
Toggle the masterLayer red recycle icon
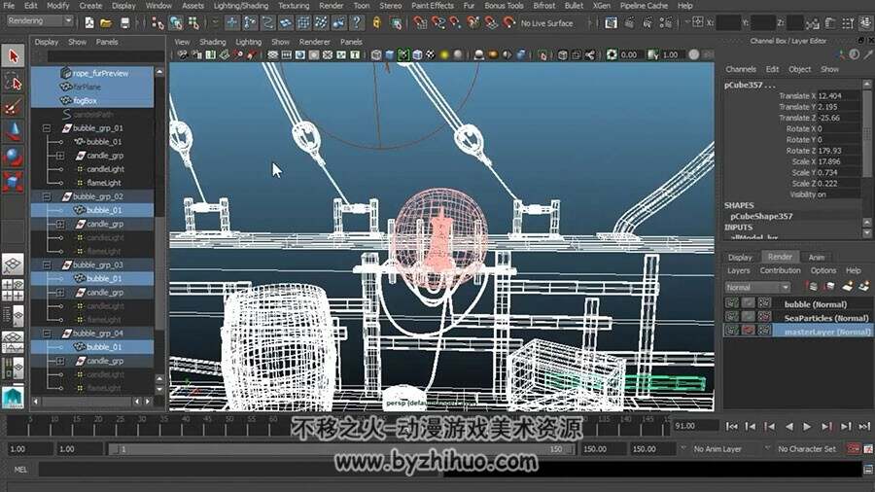click(x=749, y=331)
